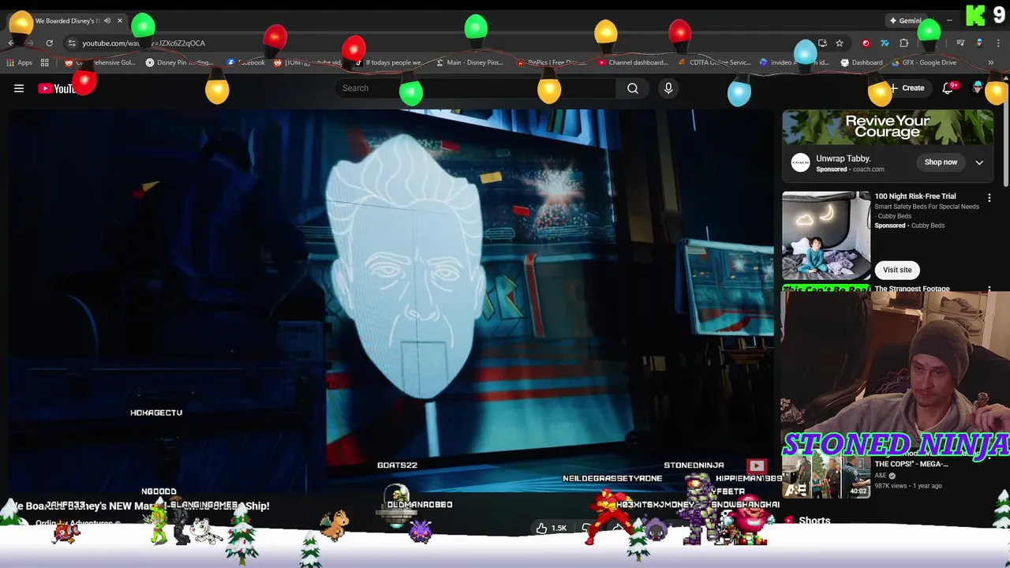Close the We Boarded Disney's tab
This screenshot has width=1010, height=568.
coord(120,21)
